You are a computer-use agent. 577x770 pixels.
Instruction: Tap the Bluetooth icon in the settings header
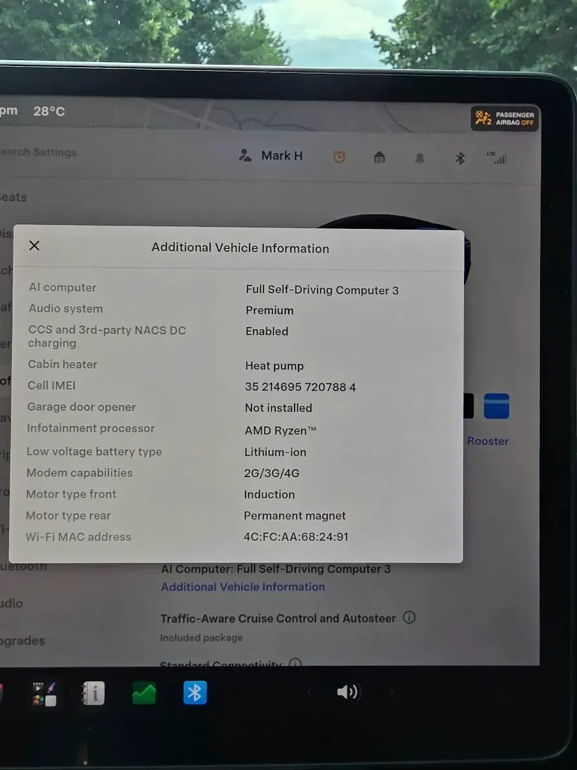(x=460, y=158)
